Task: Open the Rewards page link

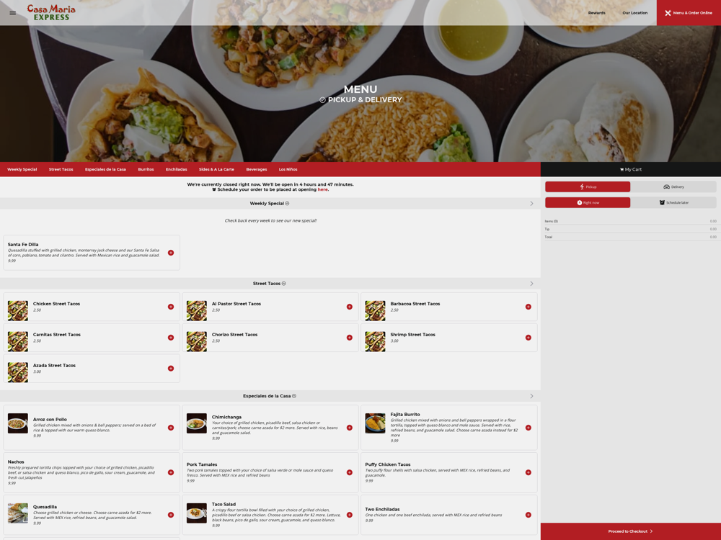Action: 596,13
